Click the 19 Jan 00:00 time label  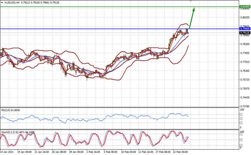[x=24, y=152]
